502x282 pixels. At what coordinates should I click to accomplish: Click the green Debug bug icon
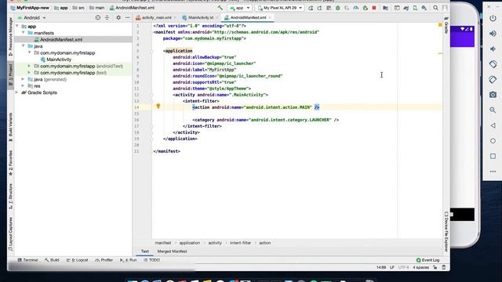[x=337, y=8]
